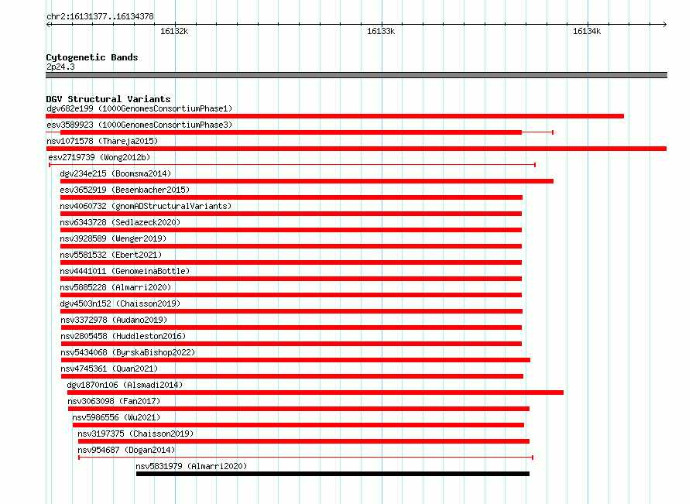The height and width of the screenshot is (504, 689).
Task: Open nsv2805458 (Huddleston2016) label
Action: click(123, 336)
